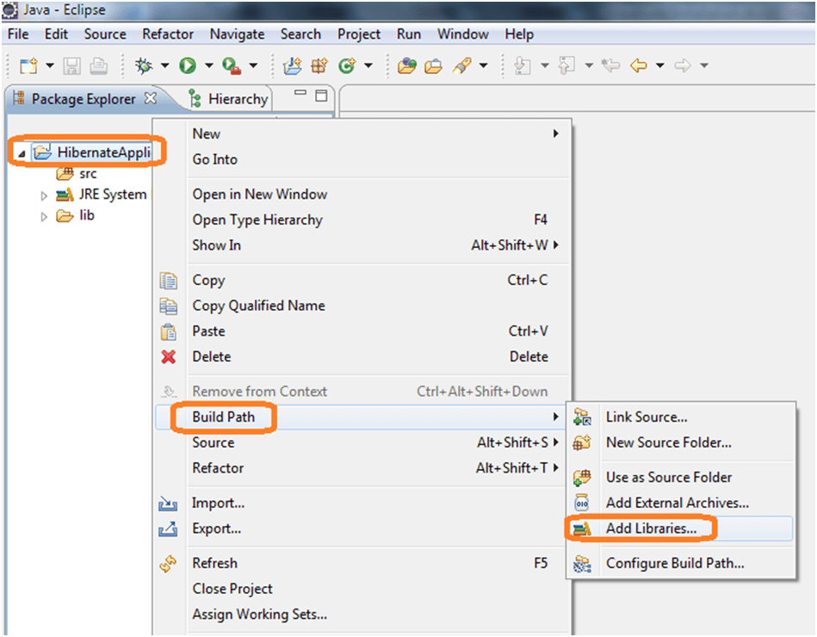
Task: Click Open Type Hierarchy in the context menu
Action: pos(256,220)
